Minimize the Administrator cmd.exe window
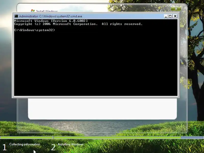Image resolution: width=204 pixels, height=153 pixels. 166,16
